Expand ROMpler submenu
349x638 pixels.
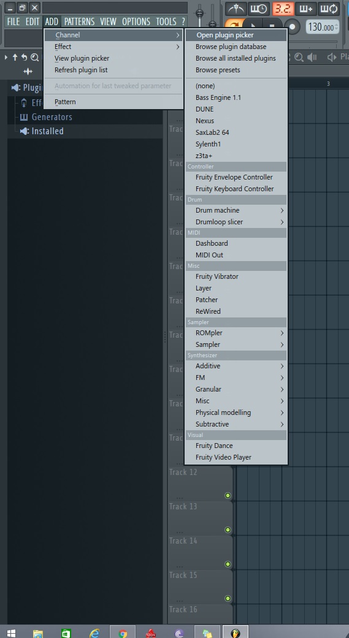pos(236,333)
